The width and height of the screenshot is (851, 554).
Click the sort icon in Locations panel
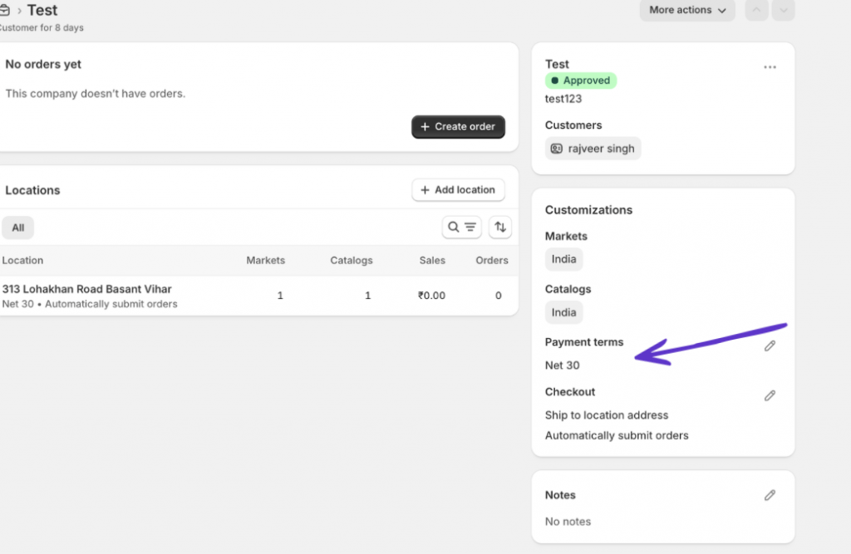tap(499, 227)
